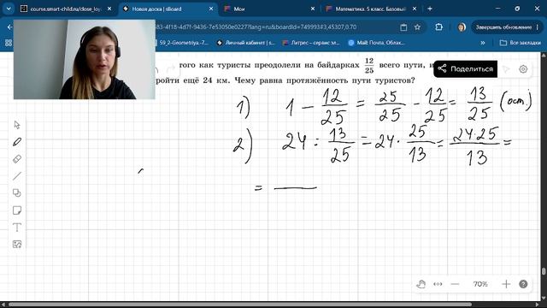Viewport: 547px width, 308px height.
Task: Open the browser extensions puzzle icon
Action: click(438, 27)
